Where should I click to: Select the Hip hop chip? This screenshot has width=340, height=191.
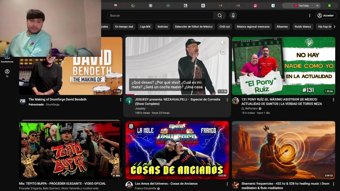click(325, 27)
